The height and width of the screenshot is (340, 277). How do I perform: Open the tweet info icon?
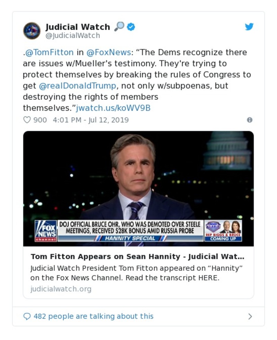pyautogui.click(x=249, y=120)
